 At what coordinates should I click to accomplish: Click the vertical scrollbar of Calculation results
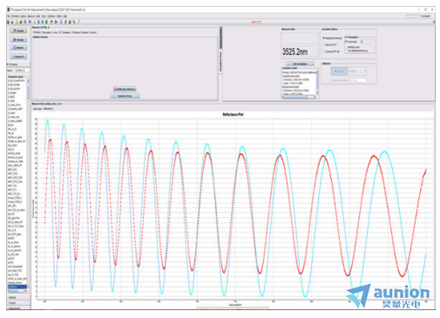tap(317, 82)
